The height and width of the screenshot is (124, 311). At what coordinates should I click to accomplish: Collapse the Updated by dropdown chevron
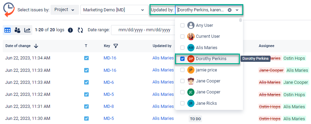coord(237,10)
